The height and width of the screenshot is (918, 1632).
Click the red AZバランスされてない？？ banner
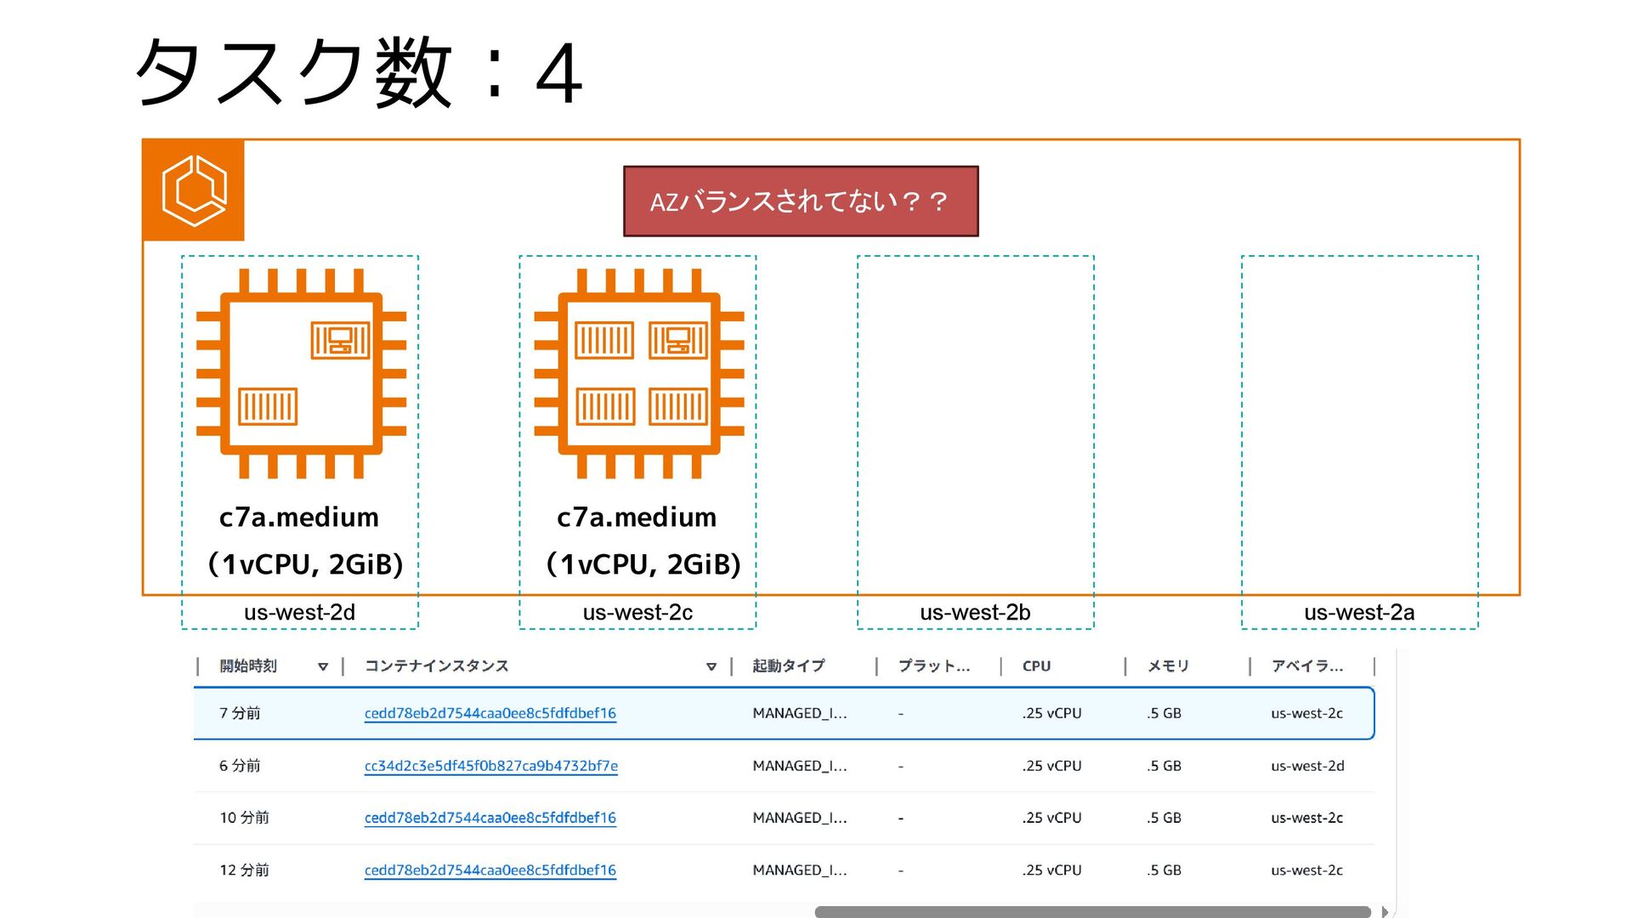coord(801,201)
